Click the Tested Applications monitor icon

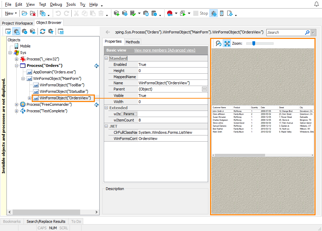click(x=146, y=13)
